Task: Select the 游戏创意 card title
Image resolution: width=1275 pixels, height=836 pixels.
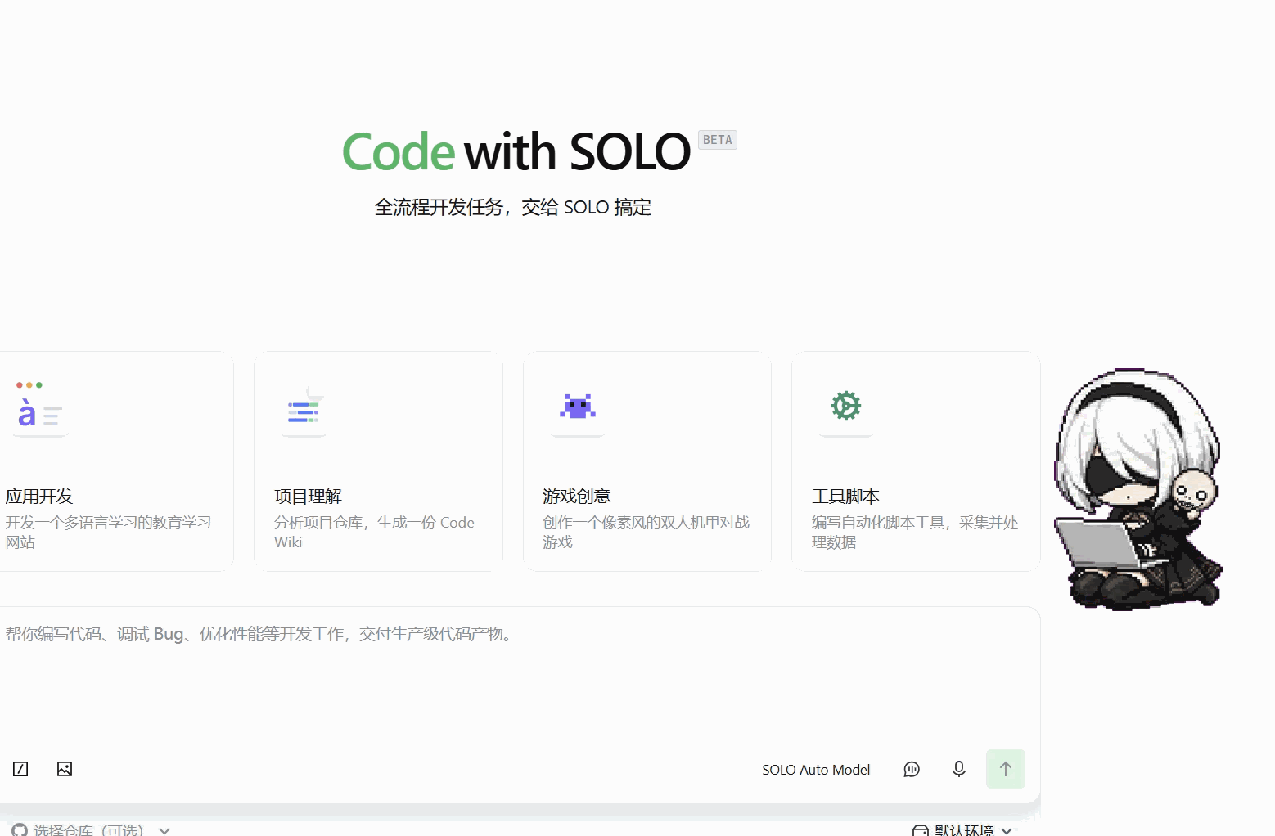Action: 577,497
